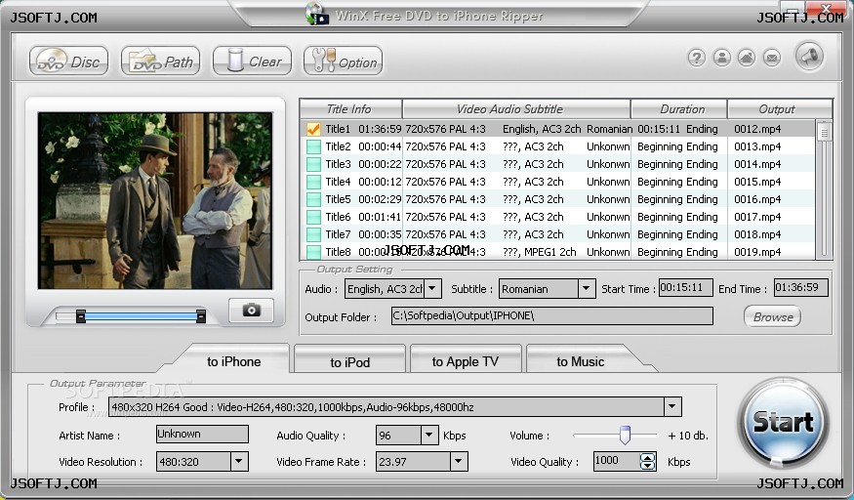Switch to the to Music tab

coord(580,361)
